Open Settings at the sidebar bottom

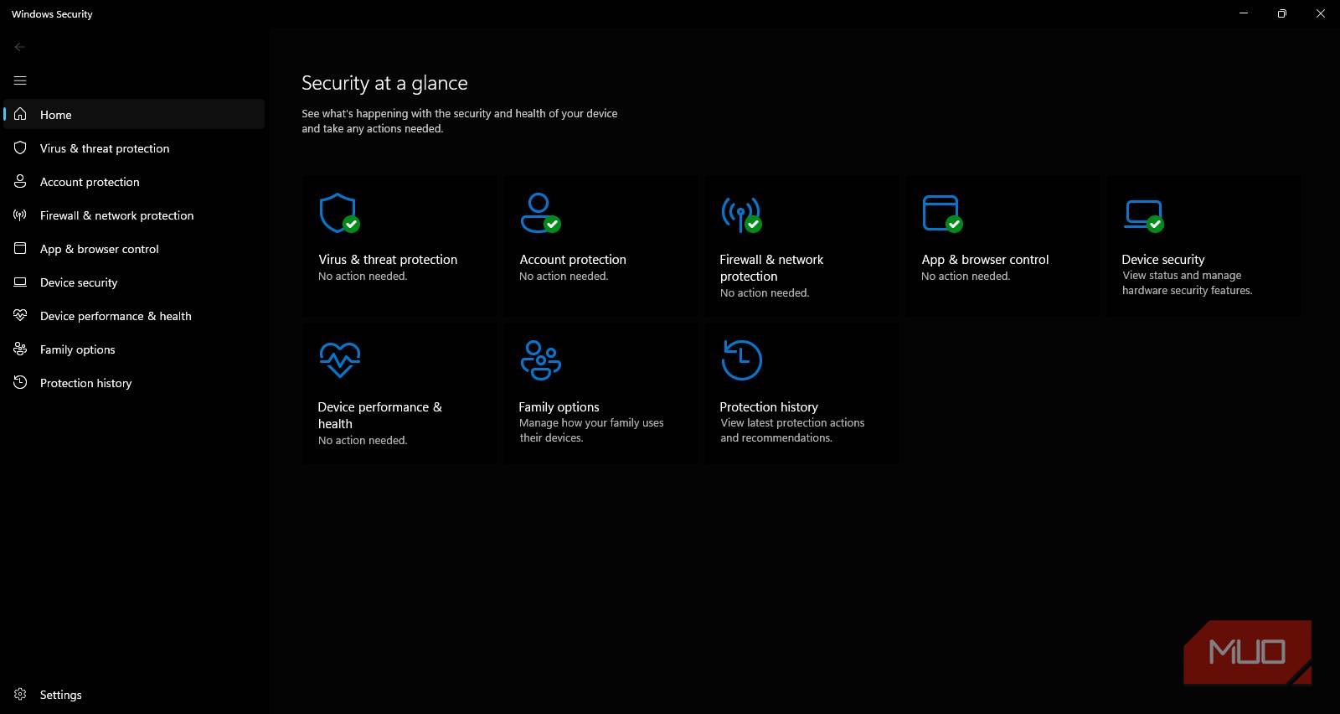click(x=134, y=694)
